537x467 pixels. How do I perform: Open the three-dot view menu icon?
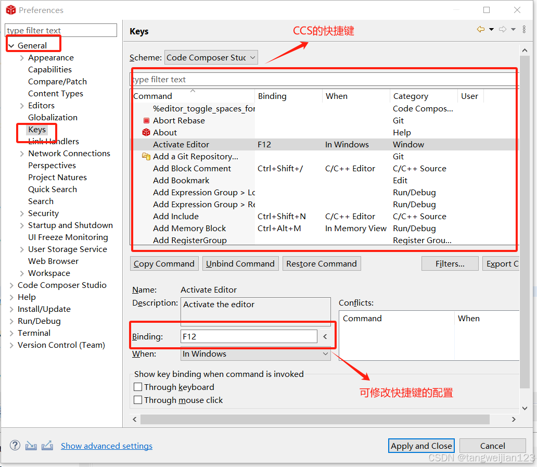[x=524, y=30]
